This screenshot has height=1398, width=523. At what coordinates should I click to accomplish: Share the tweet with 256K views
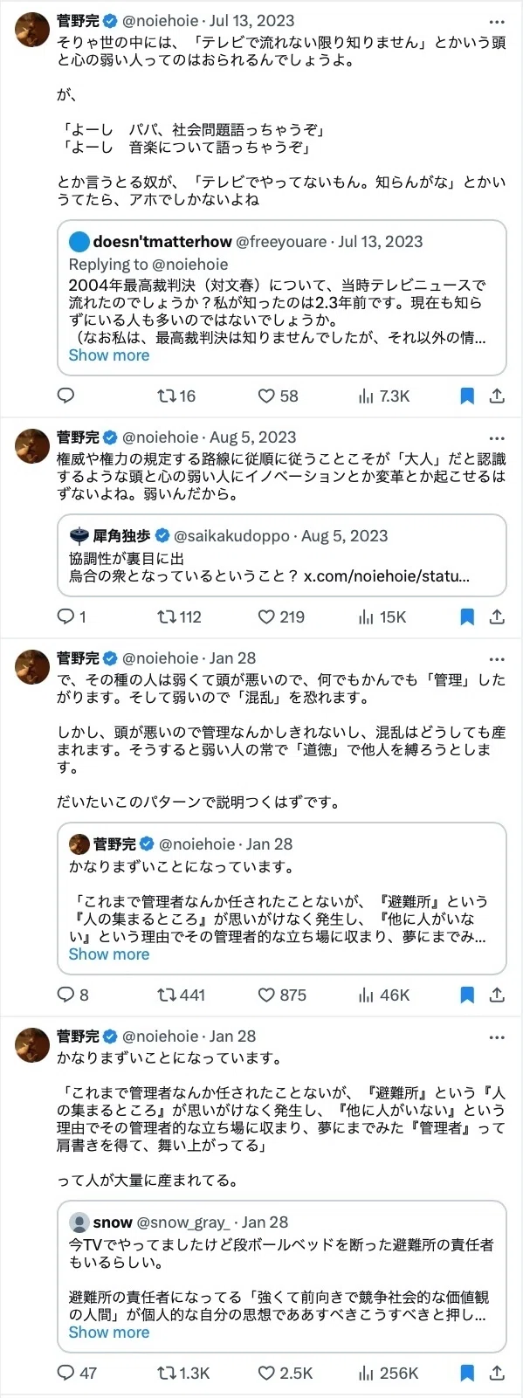(497, 1373)
